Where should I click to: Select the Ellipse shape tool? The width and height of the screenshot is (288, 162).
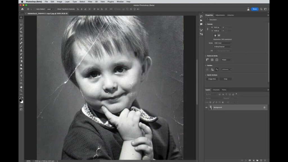coord(21,83)
